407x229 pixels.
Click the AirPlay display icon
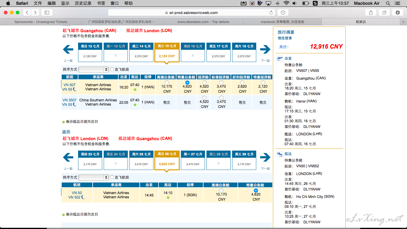[x=268, y=3]
